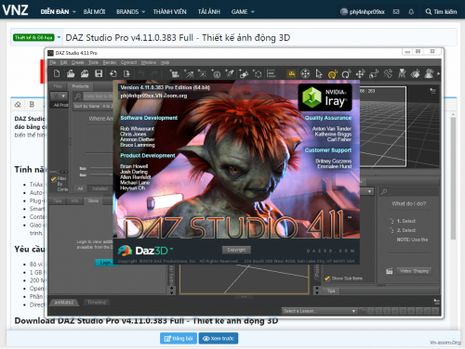This screenshot has height=349, width=465.
Task: Toggle the Show Sub Items checkbox
Action: (x=327, y=278)
